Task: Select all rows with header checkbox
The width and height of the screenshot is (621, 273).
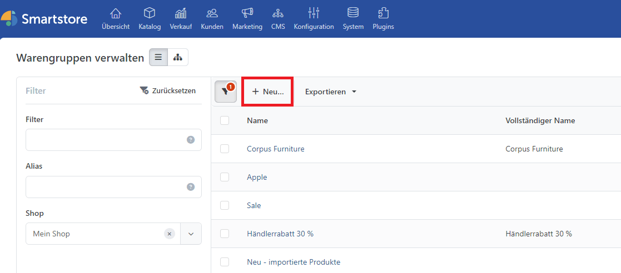Action: (x=225, y=120)
